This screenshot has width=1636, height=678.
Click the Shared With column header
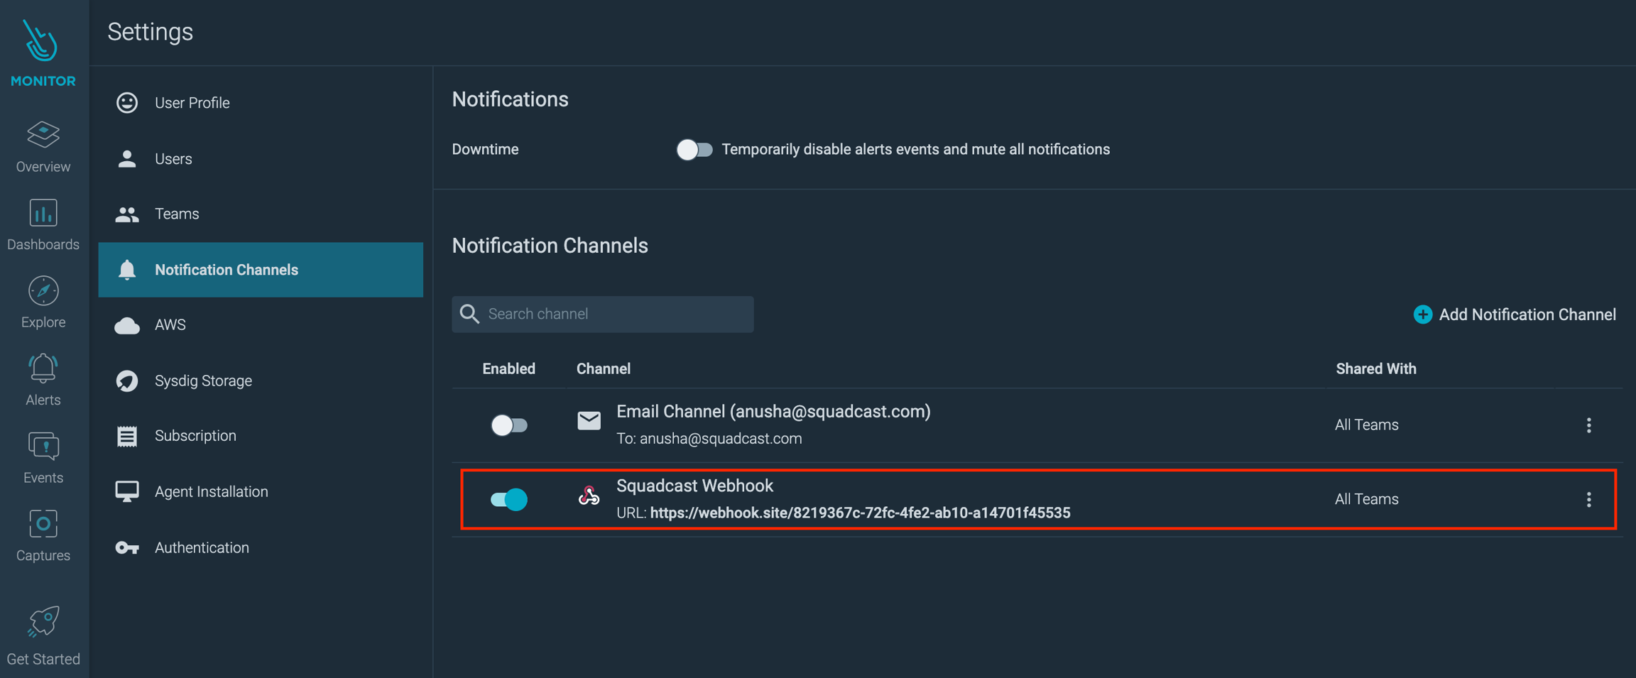[x=1375, y=368]
